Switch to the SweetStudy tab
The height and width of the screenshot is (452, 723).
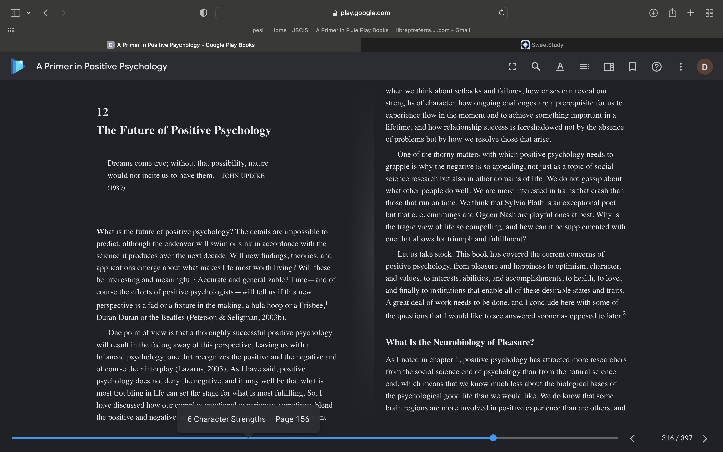pos(542,45)
